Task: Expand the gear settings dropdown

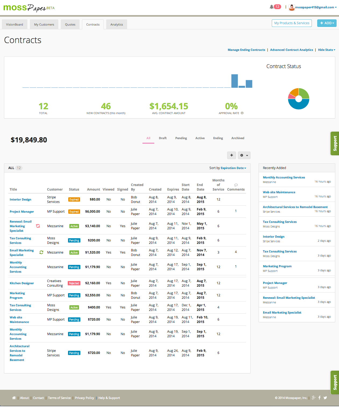Action: 244,155
